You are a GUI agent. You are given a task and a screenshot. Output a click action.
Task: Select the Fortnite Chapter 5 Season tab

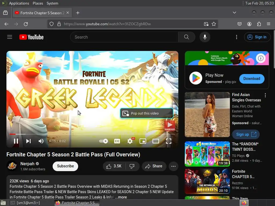[42, 13]
